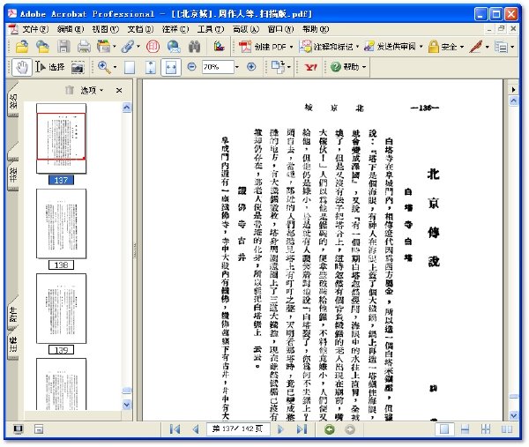Open the 视图 menu
Viewport: 529px width, 447px height.
coord(105,29)
